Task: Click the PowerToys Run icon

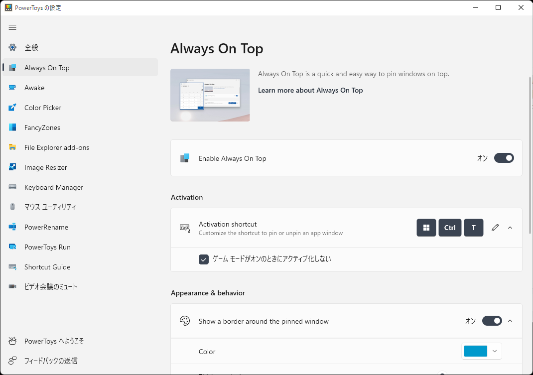Action: click(x=12, y=247)
